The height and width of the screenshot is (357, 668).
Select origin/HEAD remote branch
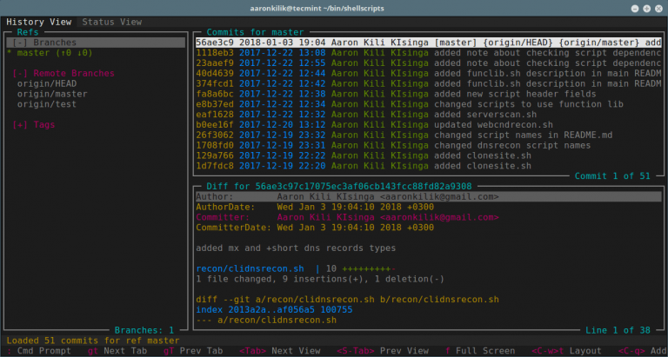click(46, 83)
